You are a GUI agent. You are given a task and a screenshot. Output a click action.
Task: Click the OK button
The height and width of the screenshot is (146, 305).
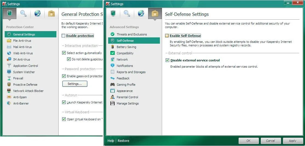click(249, 141)
